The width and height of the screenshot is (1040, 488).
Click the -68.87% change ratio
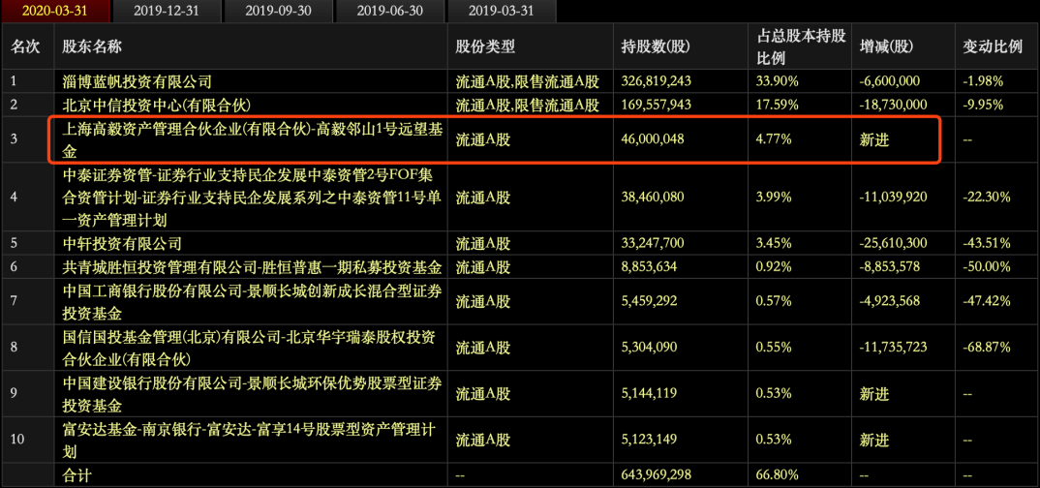(x=987, y=347)
